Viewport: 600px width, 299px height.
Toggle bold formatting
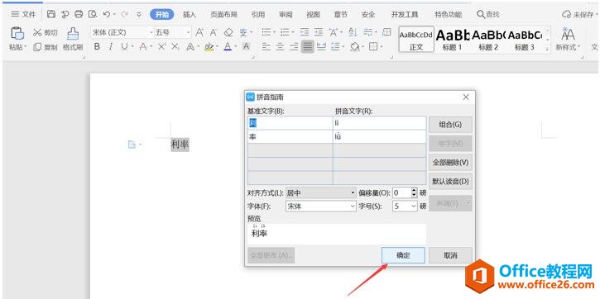(97, 46)
